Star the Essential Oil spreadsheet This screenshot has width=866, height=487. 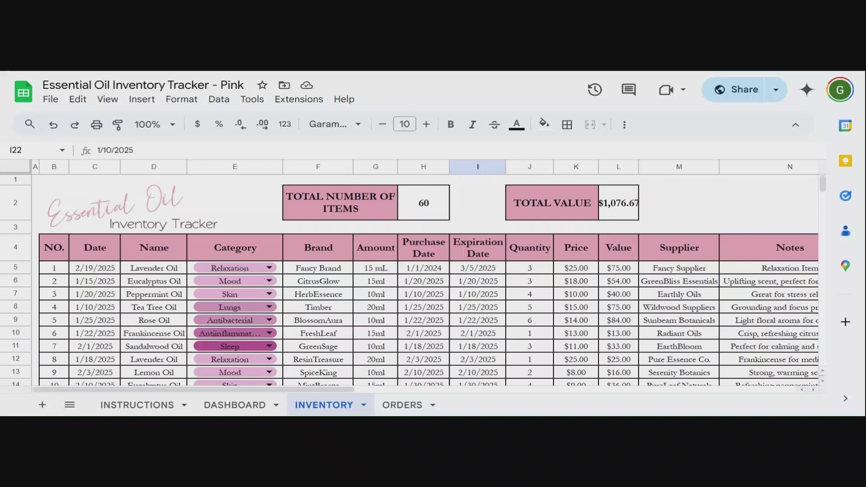[262, 85]
